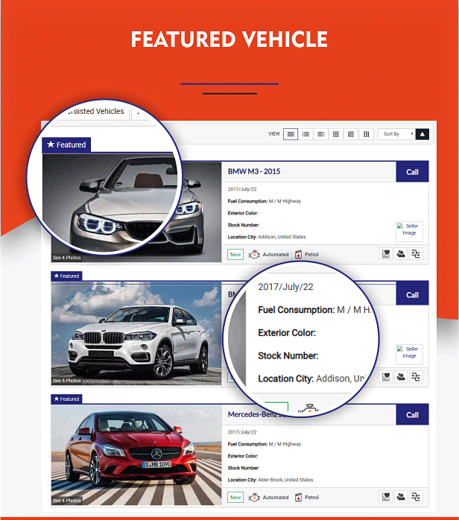Screen dimensions: 459x520
Task: Click the engine Automated icon on the Mercedes-Benz row
Action: (254, 497)
